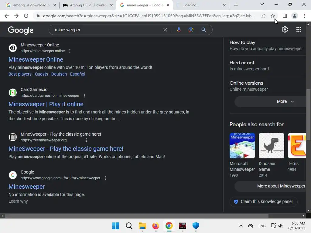Open more options for google.com fbx result
The image size is (311, 233).
click(x=105, y=178)
